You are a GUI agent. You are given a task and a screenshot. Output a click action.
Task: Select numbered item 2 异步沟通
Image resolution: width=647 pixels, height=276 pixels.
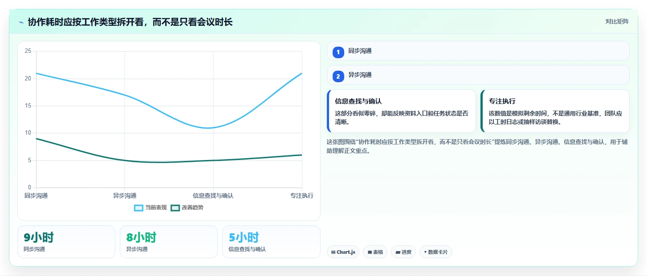tap(478, 75)
